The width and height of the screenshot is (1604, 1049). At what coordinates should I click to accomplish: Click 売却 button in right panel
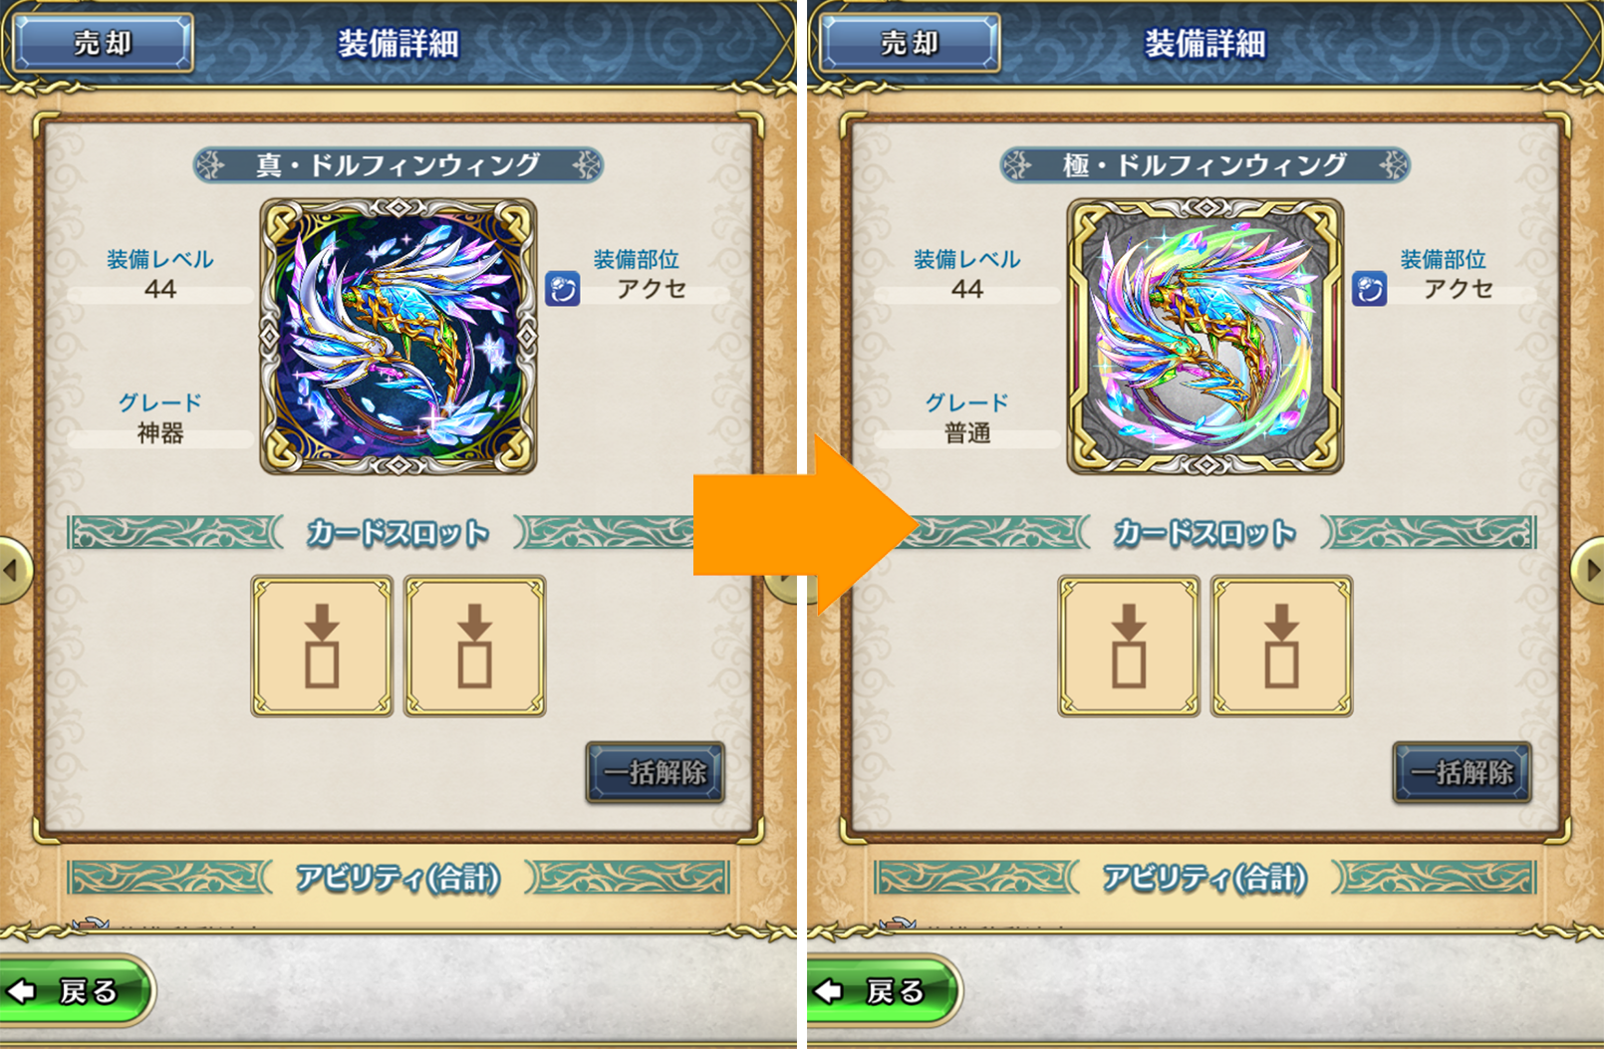pos(910,43)
